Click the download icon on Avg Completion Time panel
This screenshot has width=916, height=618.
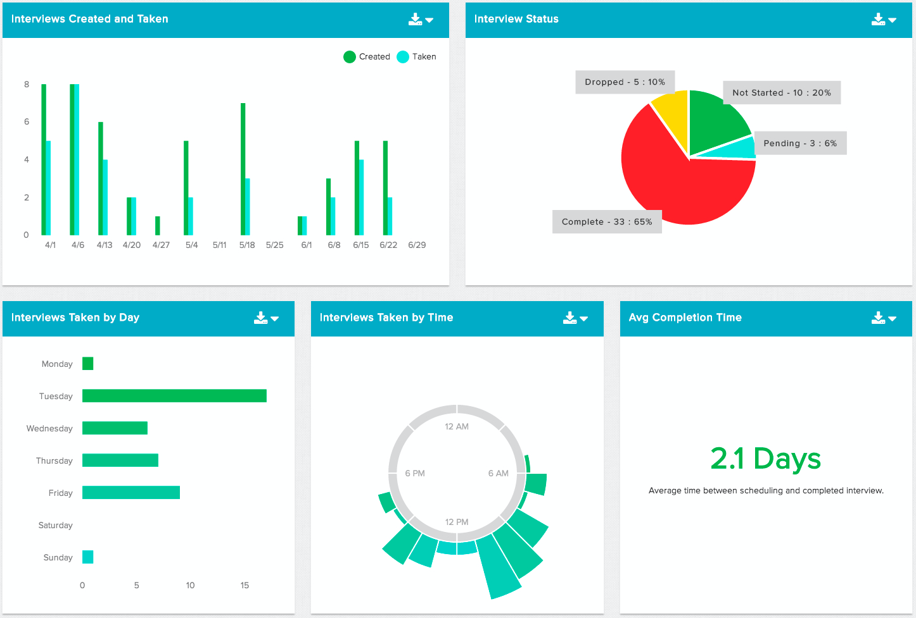coord(878,318)
